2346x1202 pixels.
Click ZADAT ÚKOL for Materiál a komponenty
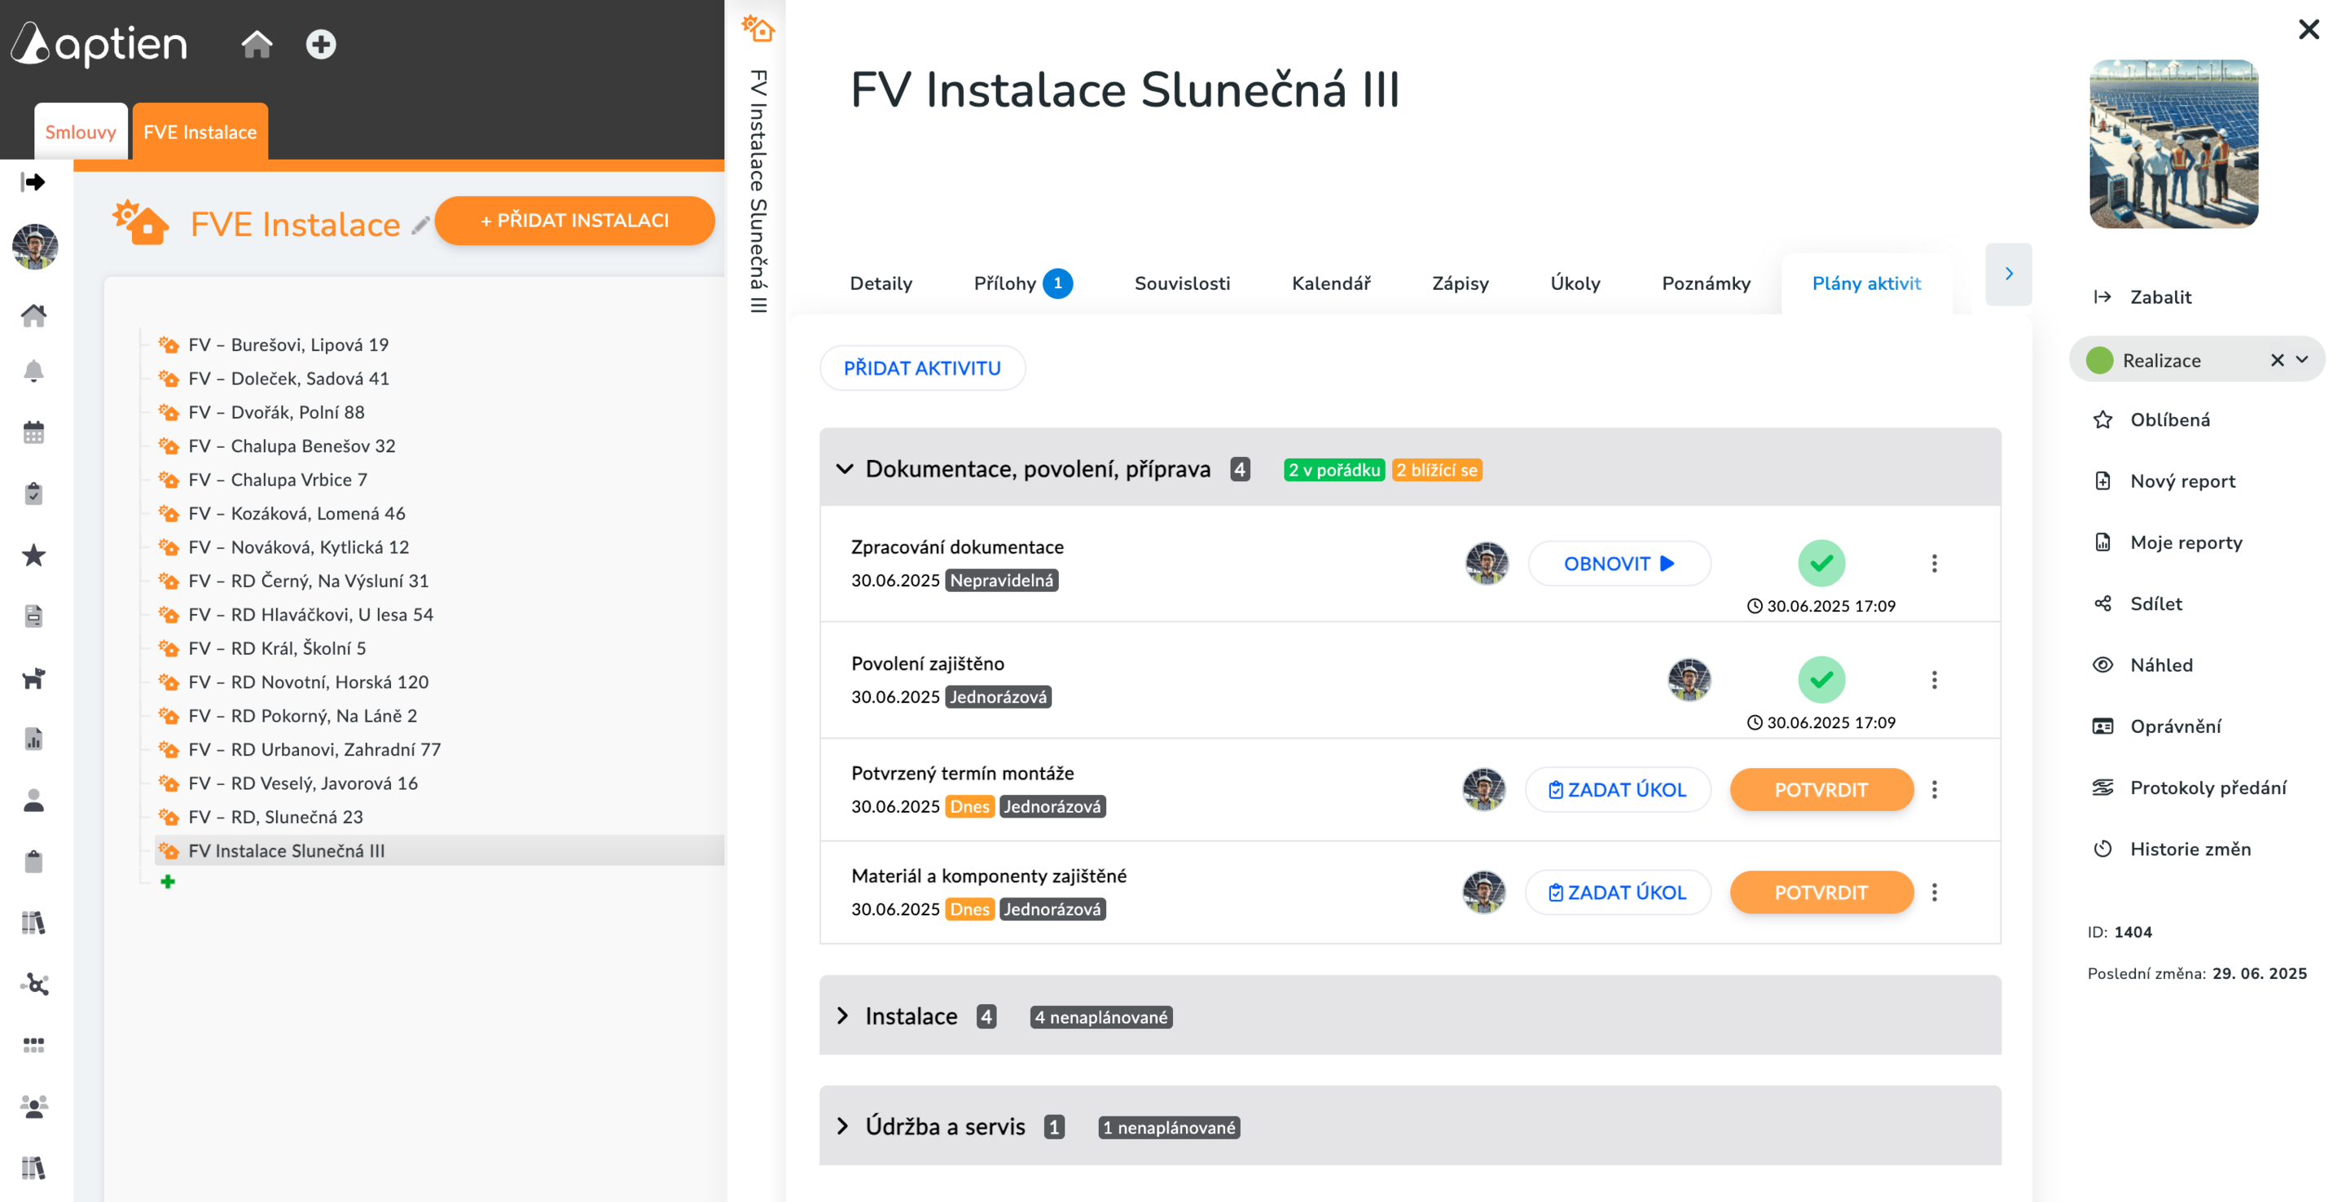coord(1618,893)
